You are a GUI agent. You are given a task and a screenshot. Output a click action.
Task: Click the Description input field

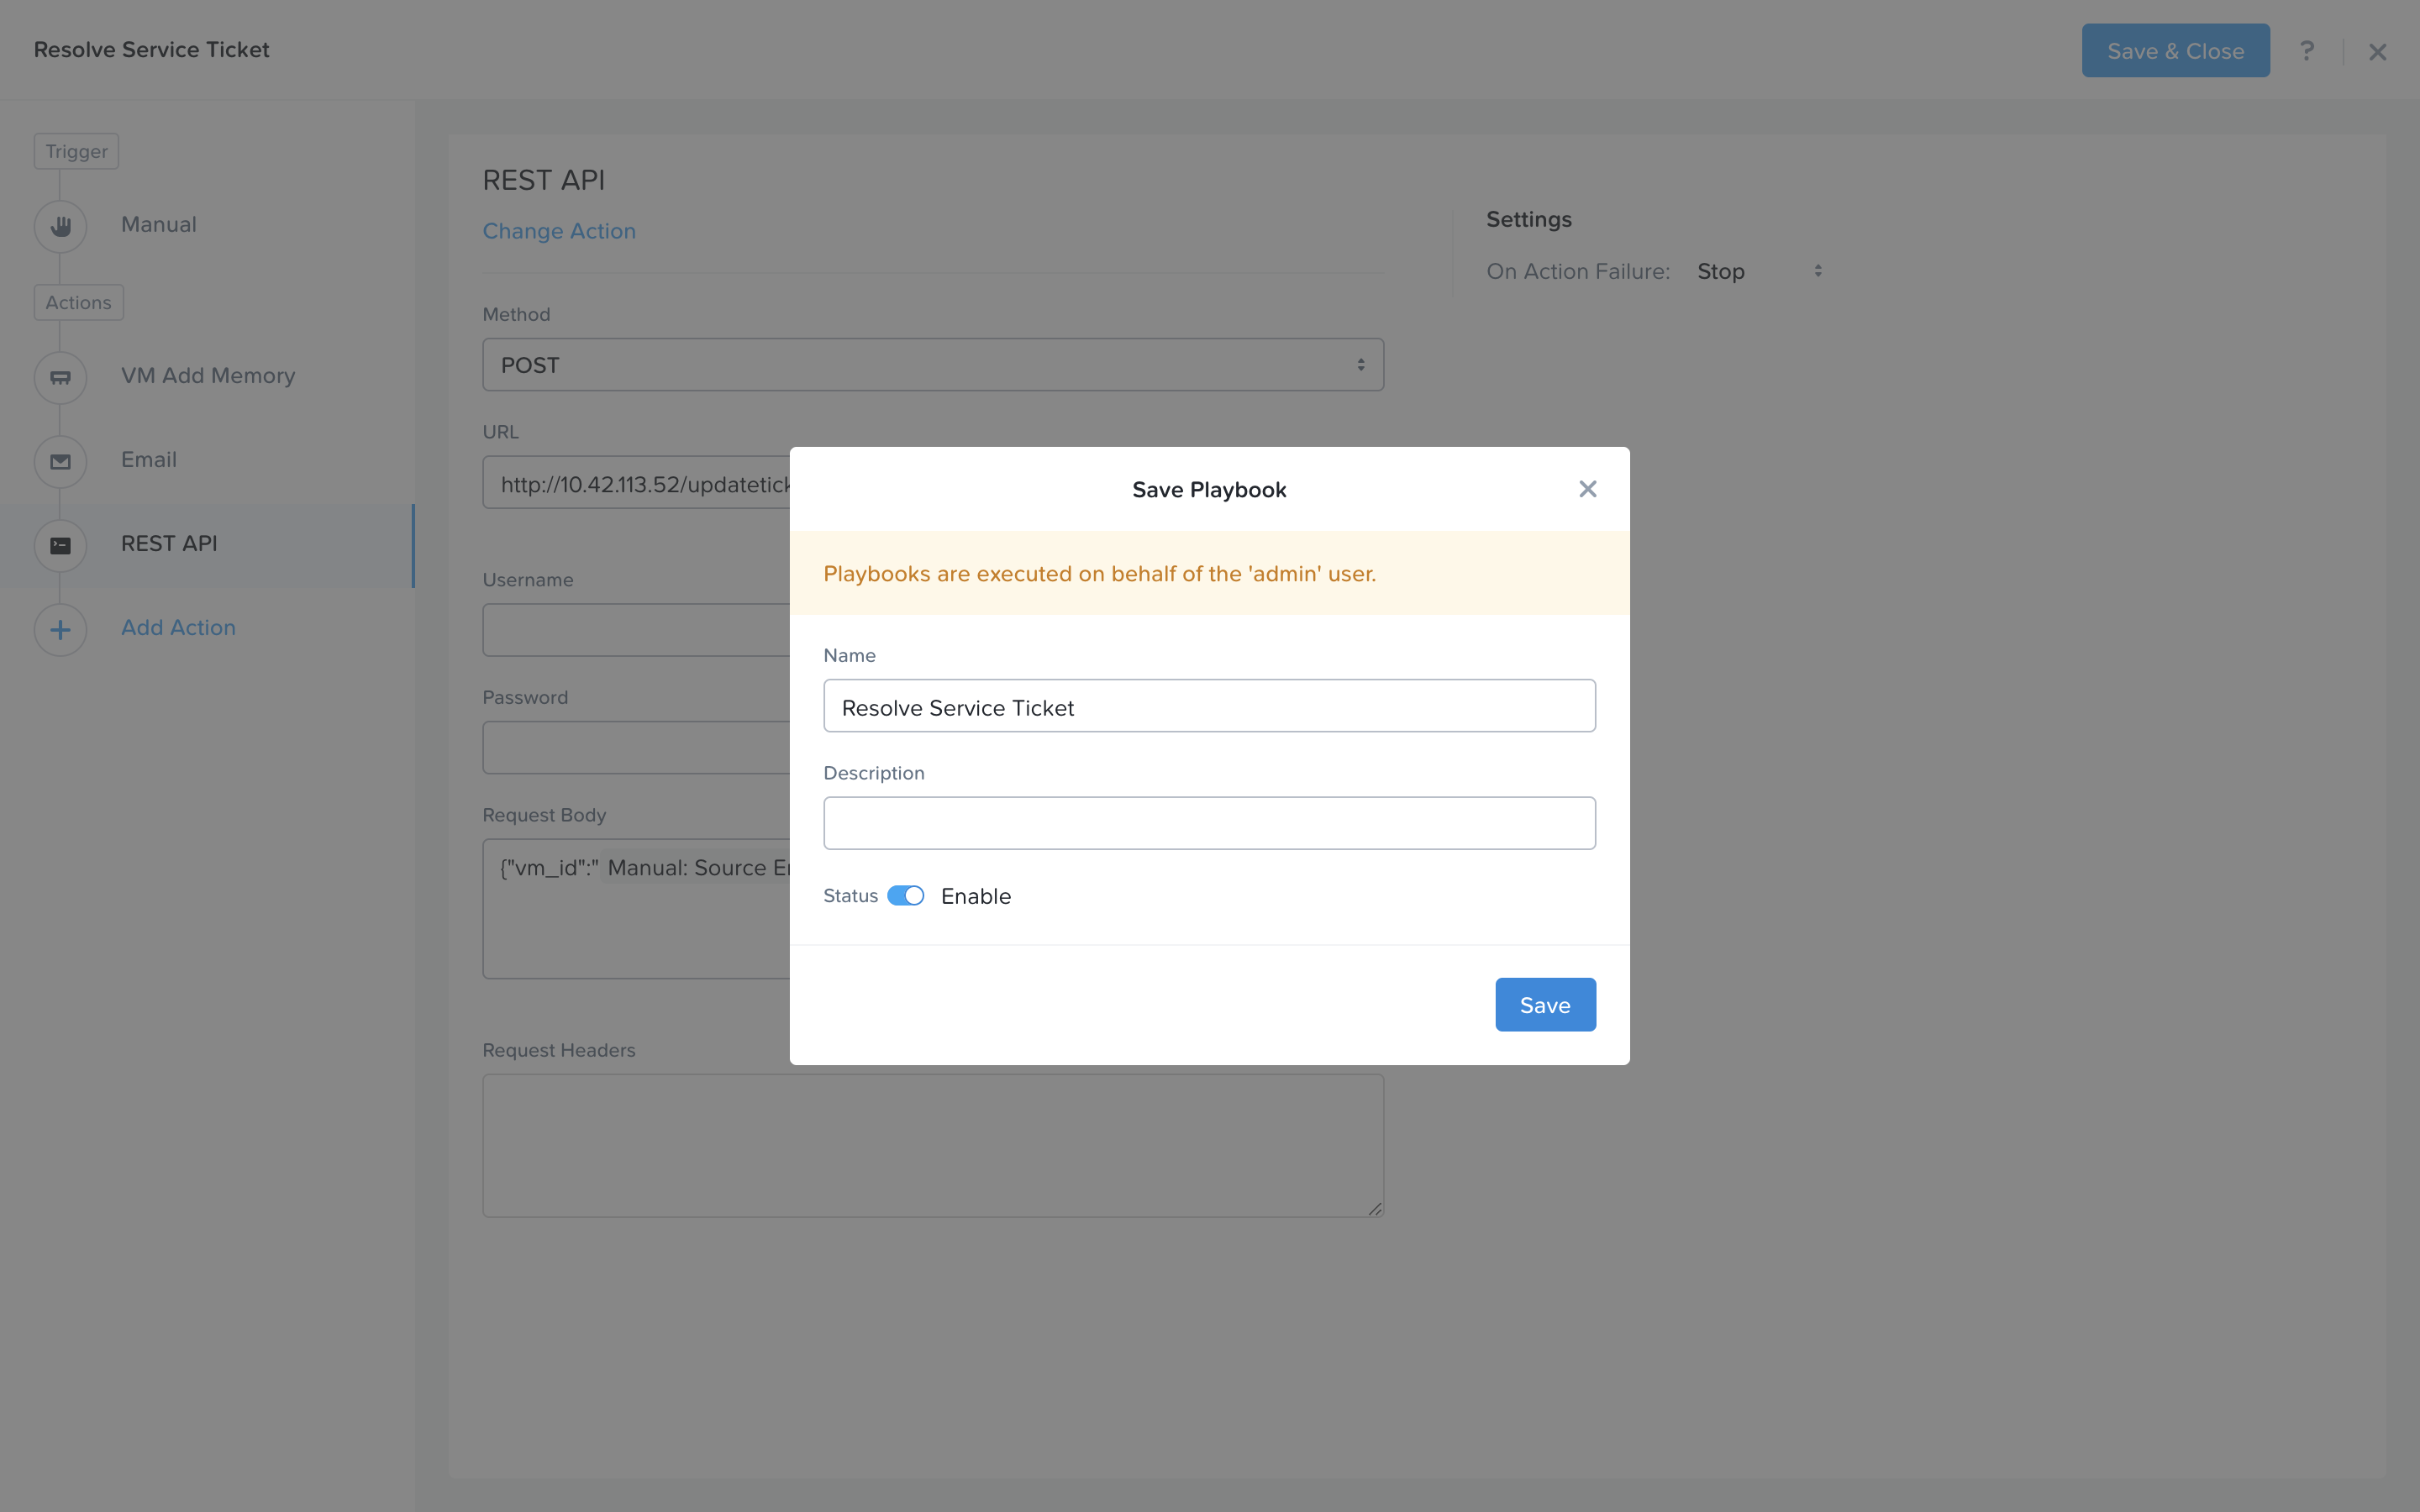coord(1209,823)
